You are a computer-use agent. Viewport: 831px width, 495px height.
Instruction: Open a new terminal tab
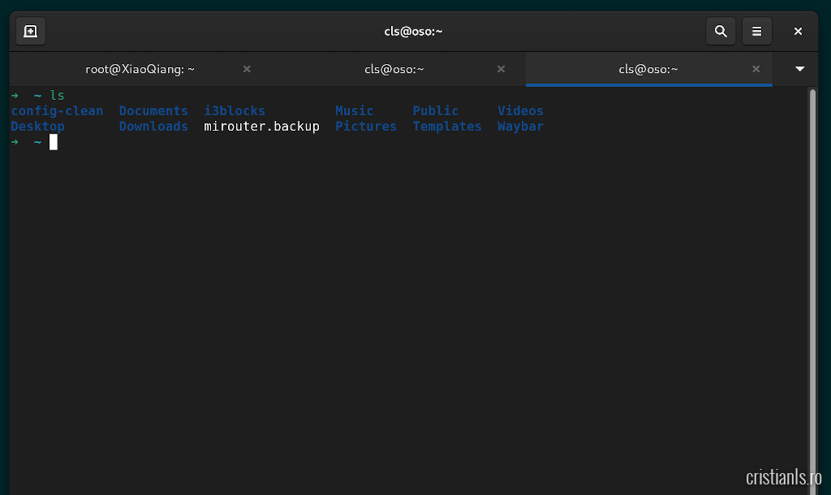(30, 32)
